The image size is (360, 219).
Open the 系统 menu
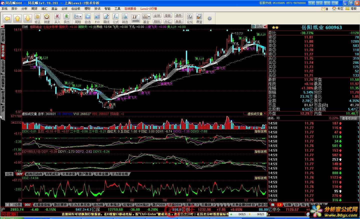click(x=5, y=9)
